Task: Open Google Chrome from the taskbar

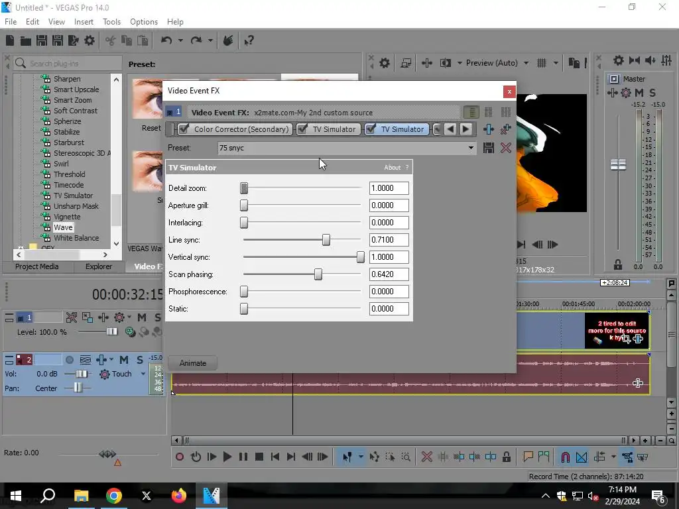Action: tap(113, 496)
